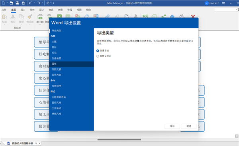Click the 剪切 scissors icon
This screenshot has height=146, width=239.
(13, 17)
